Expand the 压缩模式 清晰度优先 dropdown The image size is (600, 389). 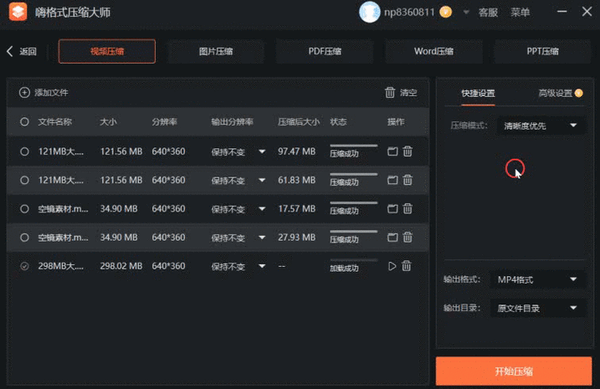point(541,125)
